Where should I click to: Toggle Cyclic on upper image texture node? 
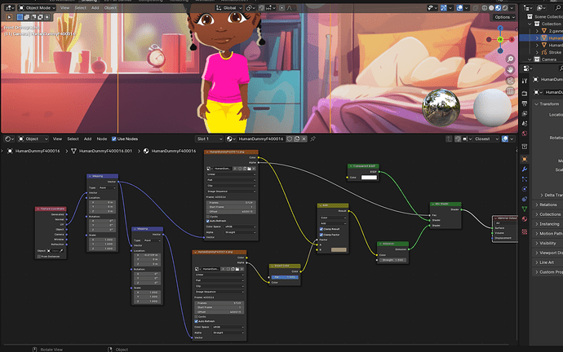click(208, 217)
